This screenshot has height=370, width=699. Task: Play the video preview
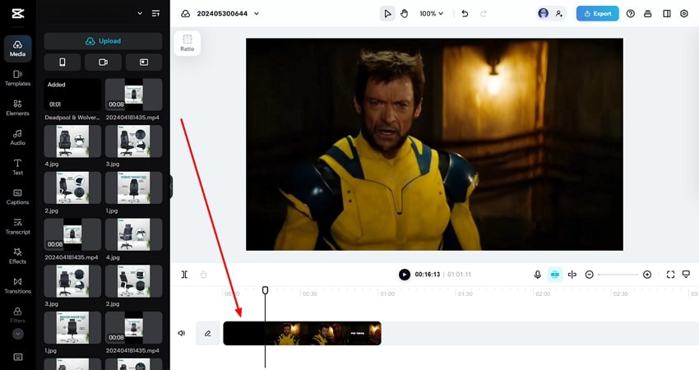pyautogui.click(x=405, y=275)
